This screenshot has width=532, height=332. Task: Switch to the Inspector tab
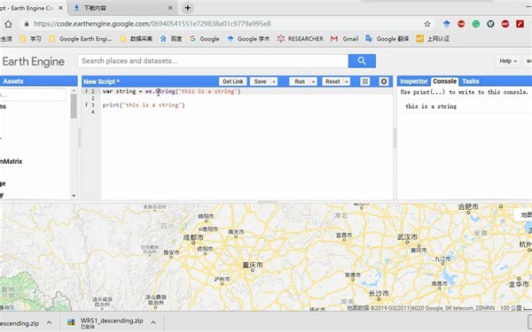(413, 81)
